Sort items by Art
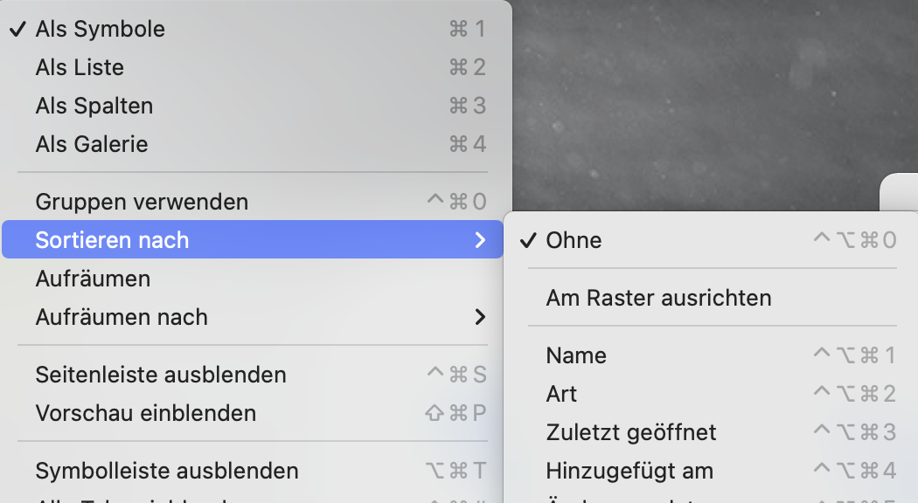This screenshot has width=918, height=503. click(561, 394)
